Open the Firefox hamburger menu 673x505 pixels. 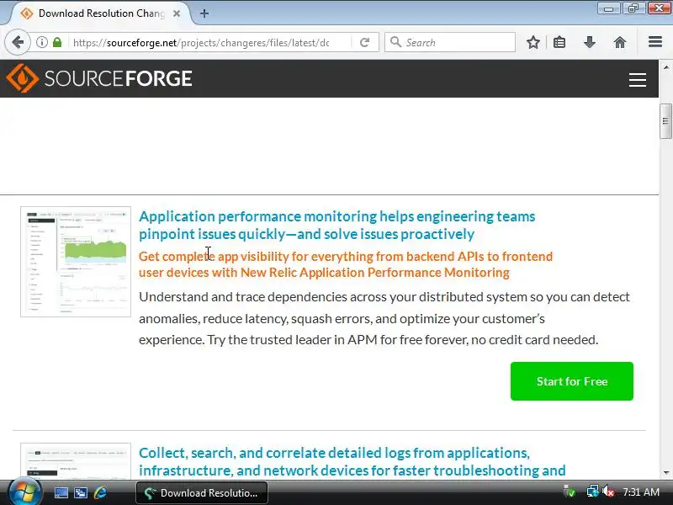point(655,42)
